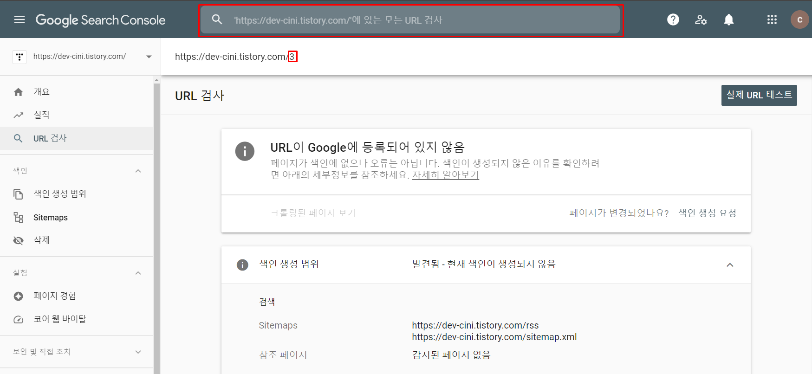Click the crossed-eye icon next to 삭제
Viewport: 812px width, 374px height.
18,240
